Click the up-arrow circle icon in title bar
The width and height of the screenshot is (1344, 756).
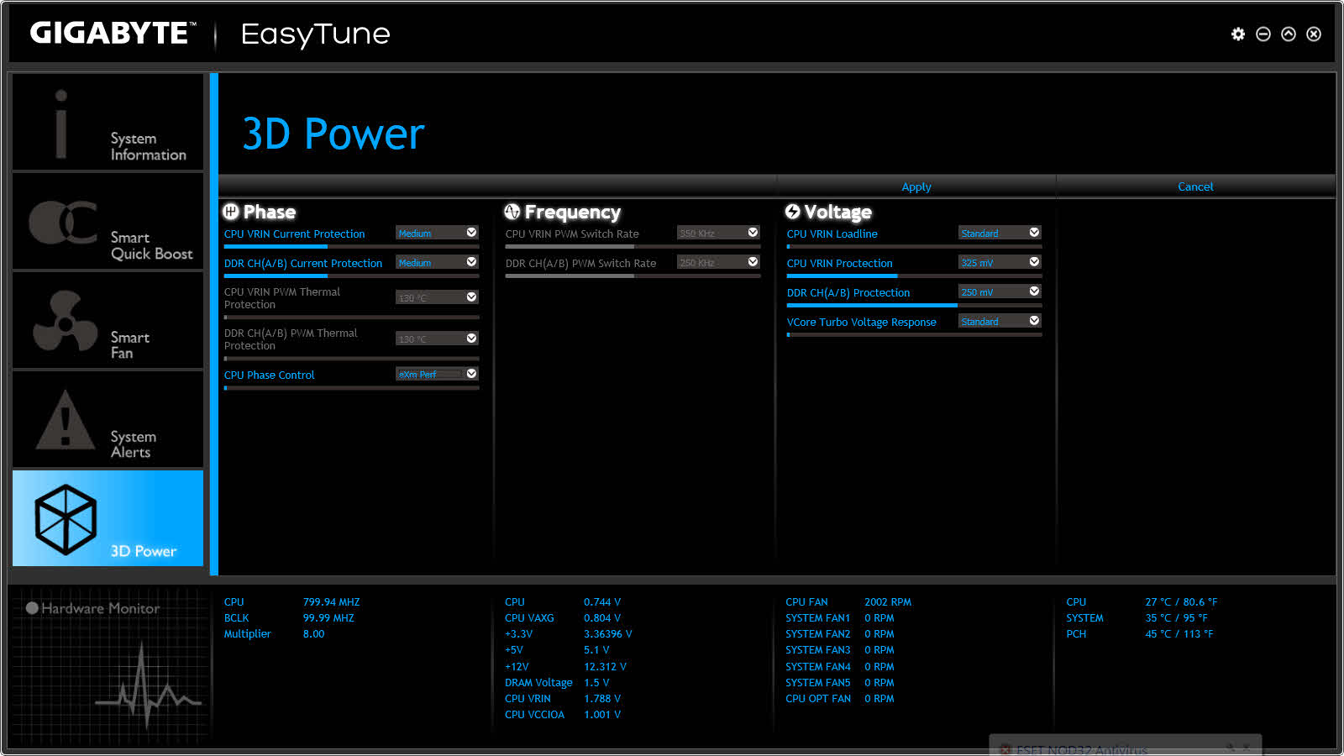(1289, 34)
